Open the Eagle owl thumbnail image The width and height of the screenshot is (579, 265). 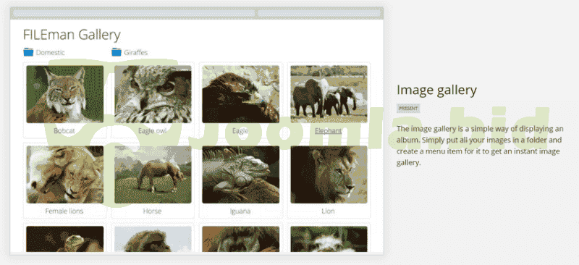[153, 94]
